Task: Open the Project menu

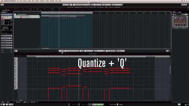Action: [25, 1]
